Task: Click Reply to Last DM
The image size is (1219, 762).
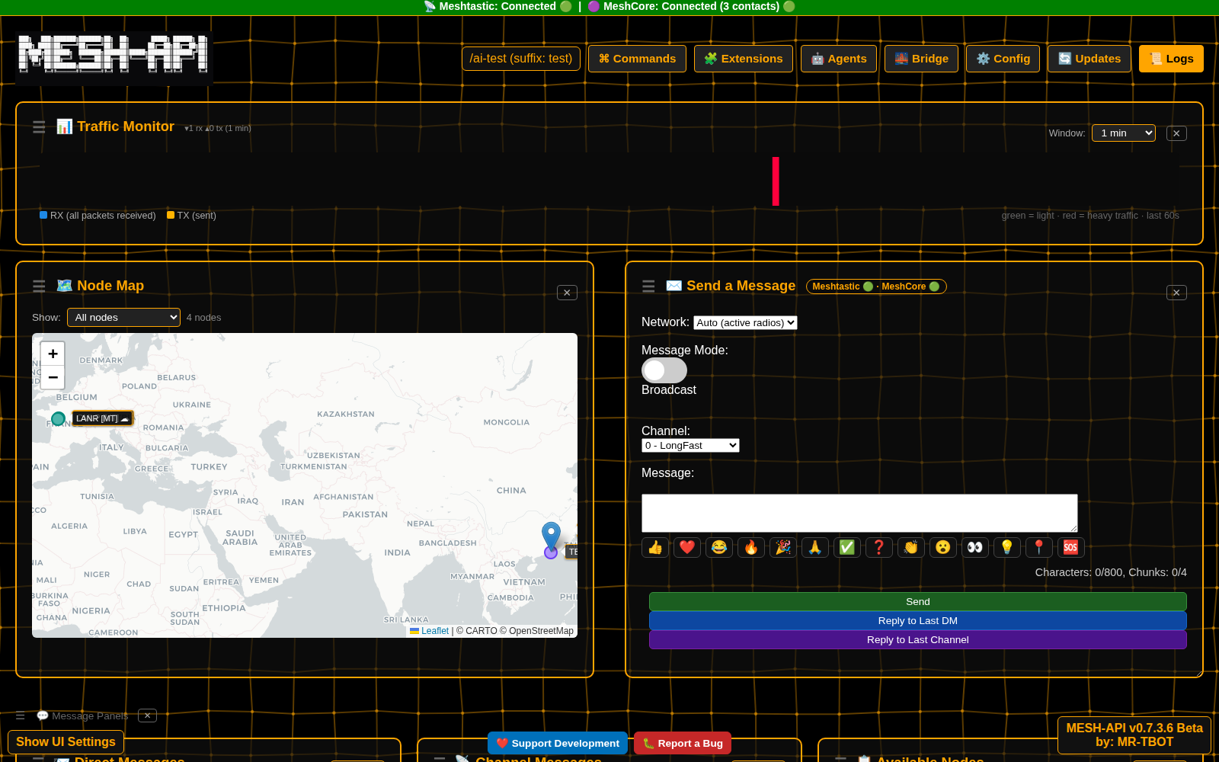Action: click(918, 620)
